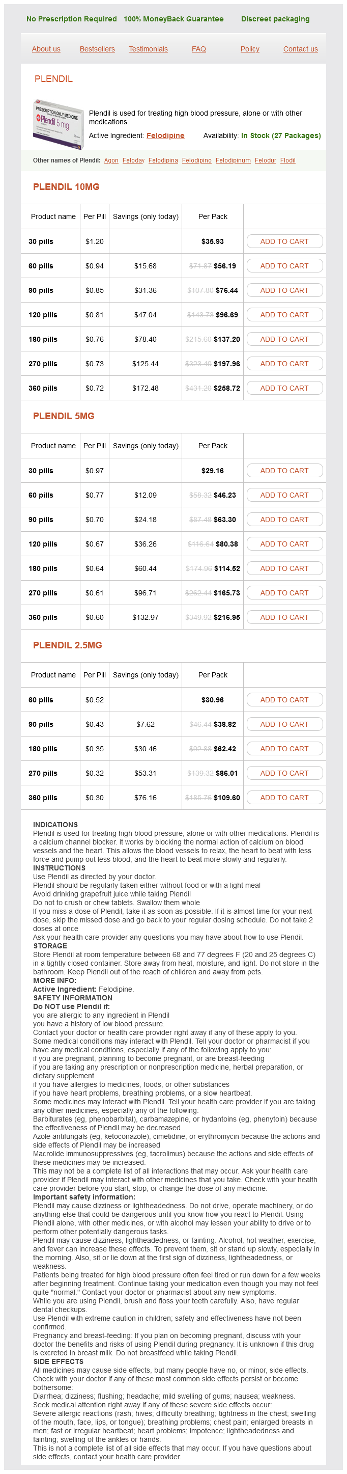
Task: Add 360 pills Plendil 10mg to cart
Action: pyautogui.click(x=284, y=388)
